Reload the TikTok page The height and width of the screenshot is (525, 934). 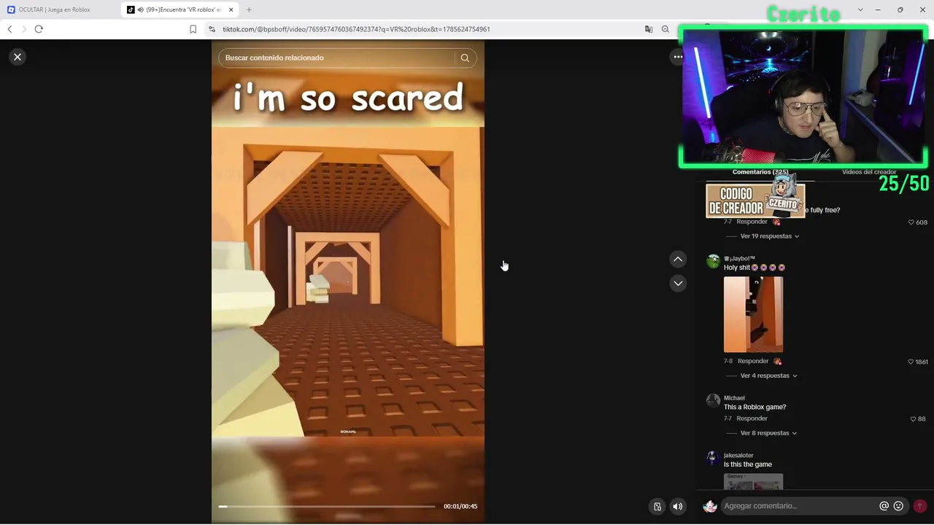(39, 29)
